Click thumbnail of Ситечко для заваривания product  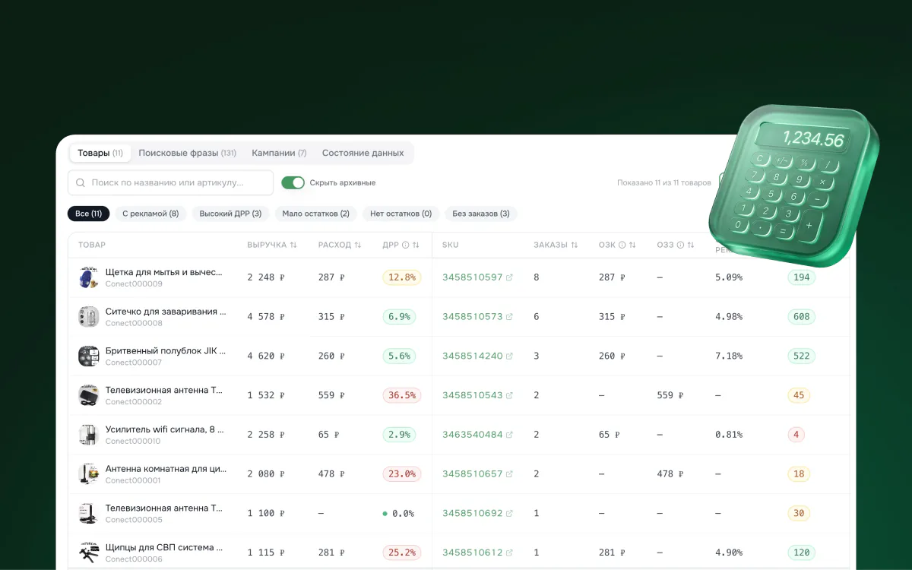[x=89, y=317]
